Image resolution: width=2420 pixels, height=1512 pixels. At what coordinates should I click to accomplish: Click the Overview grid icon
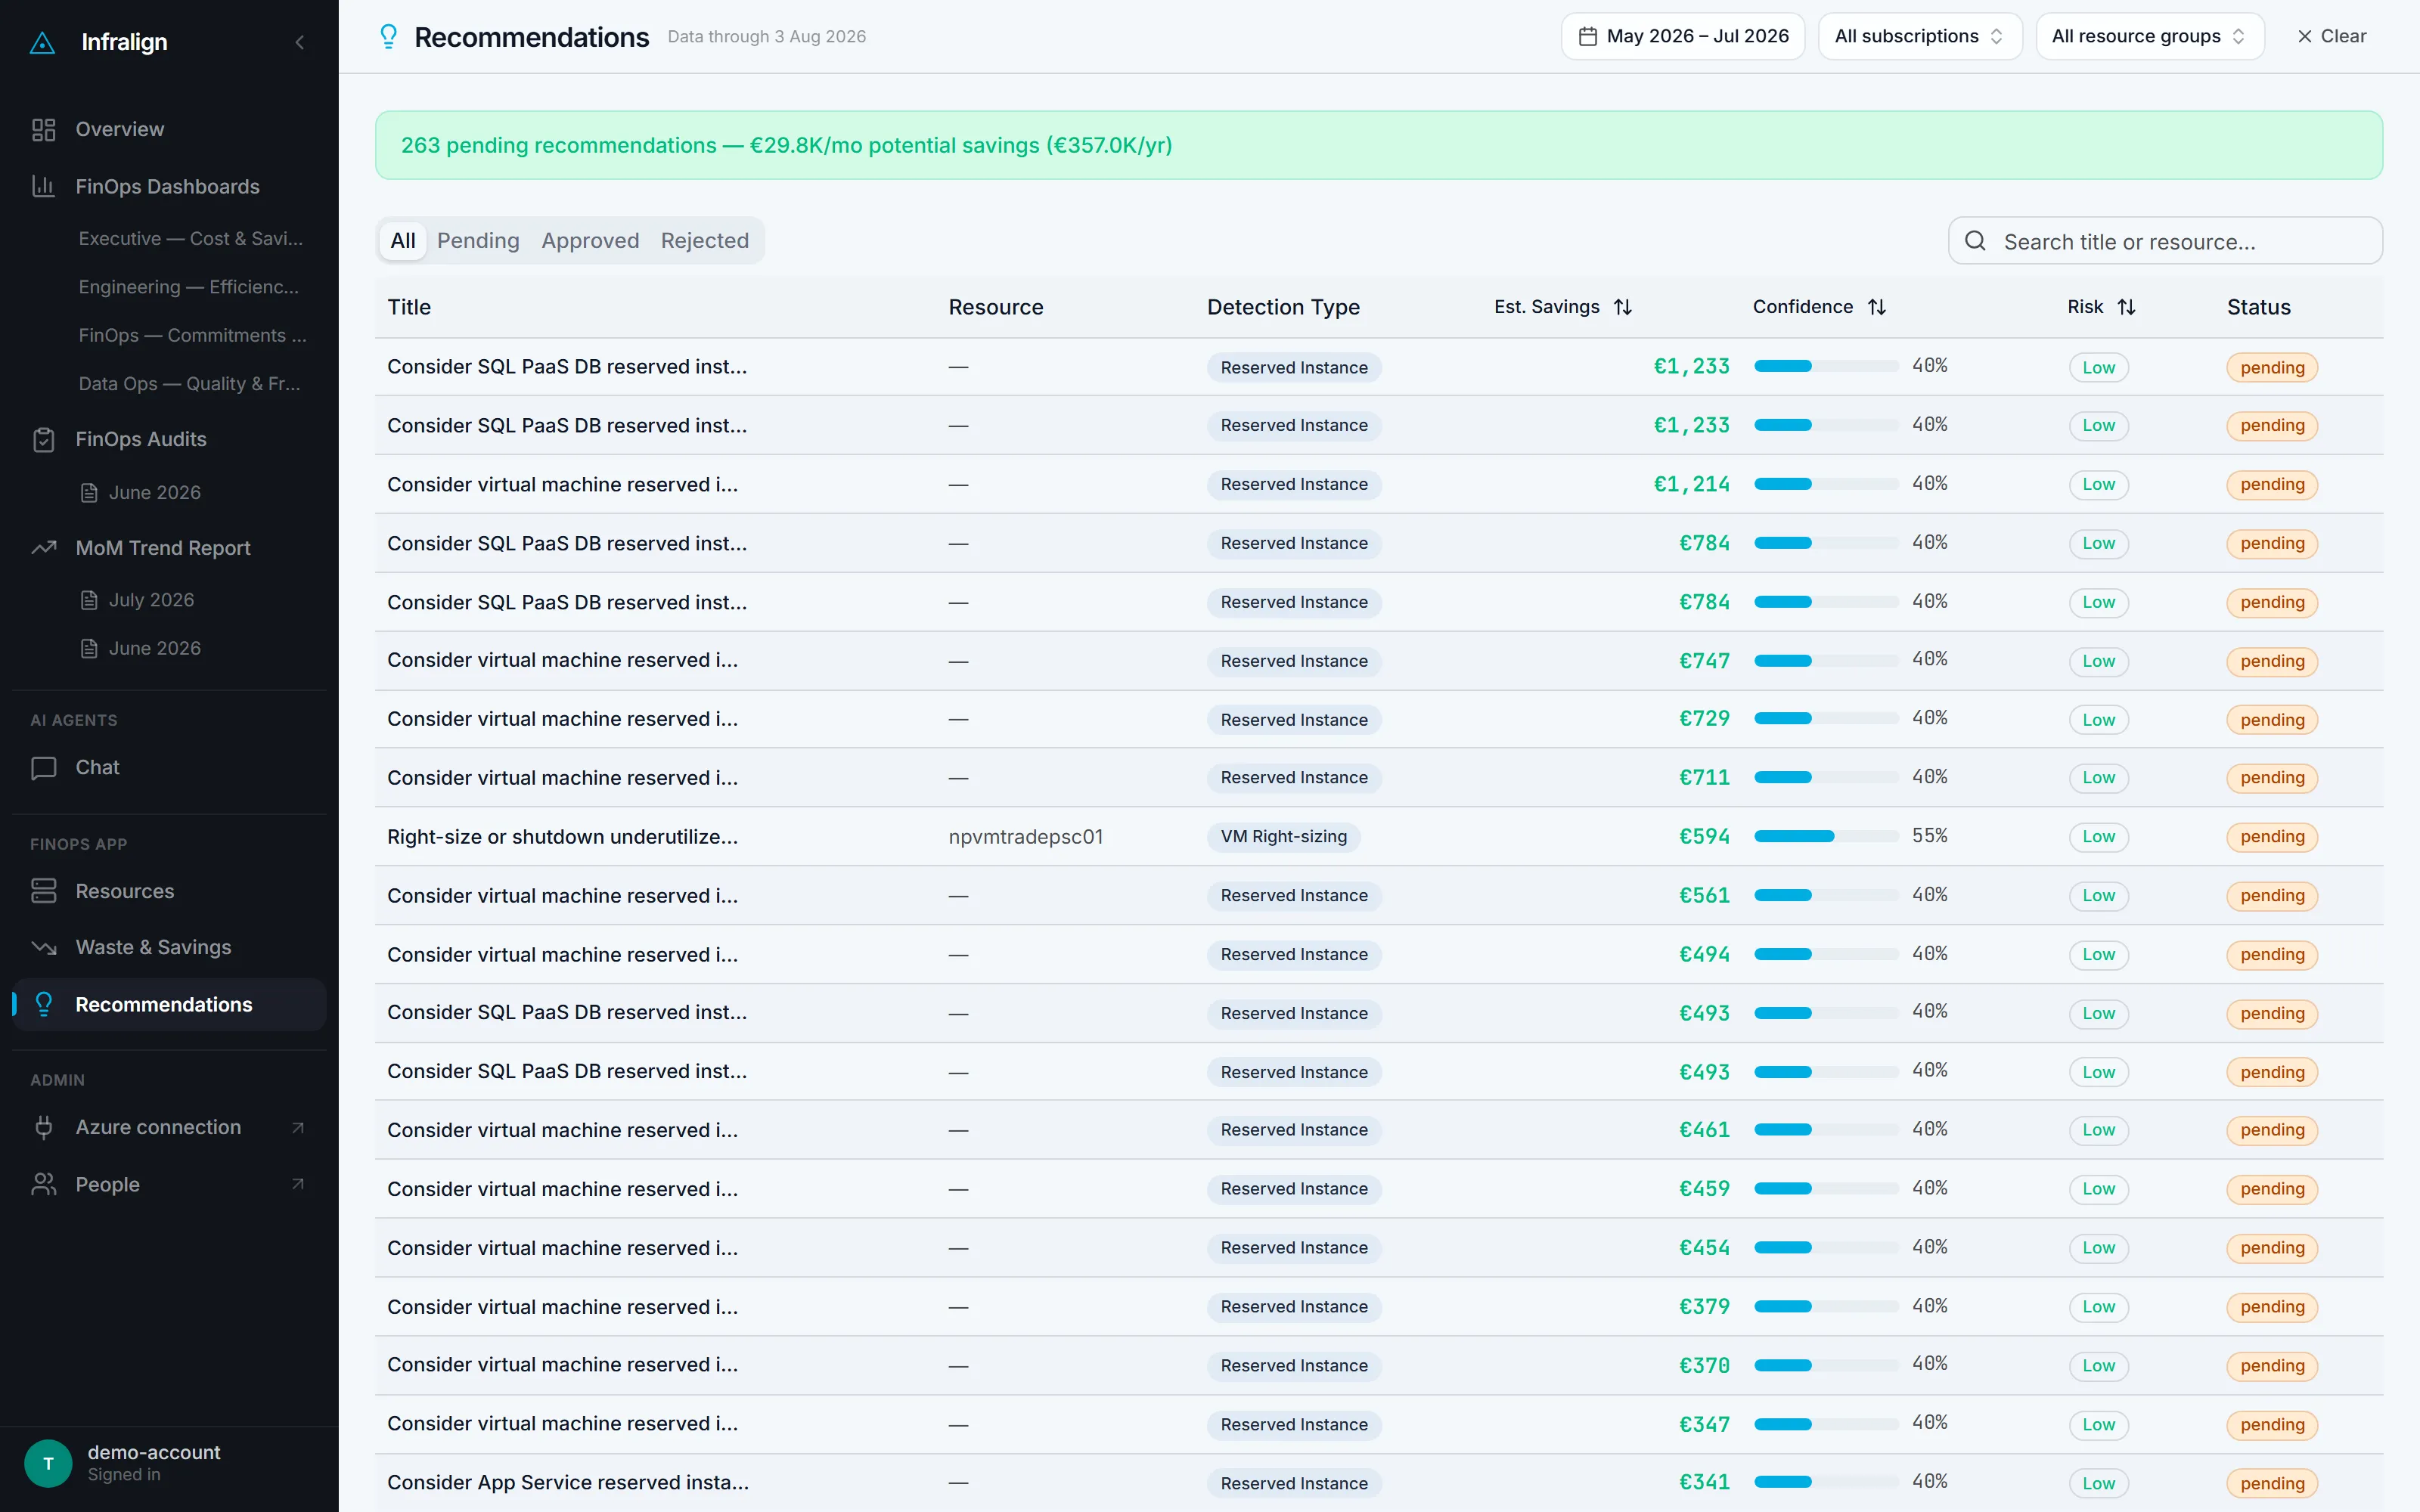tap(43, 129)
